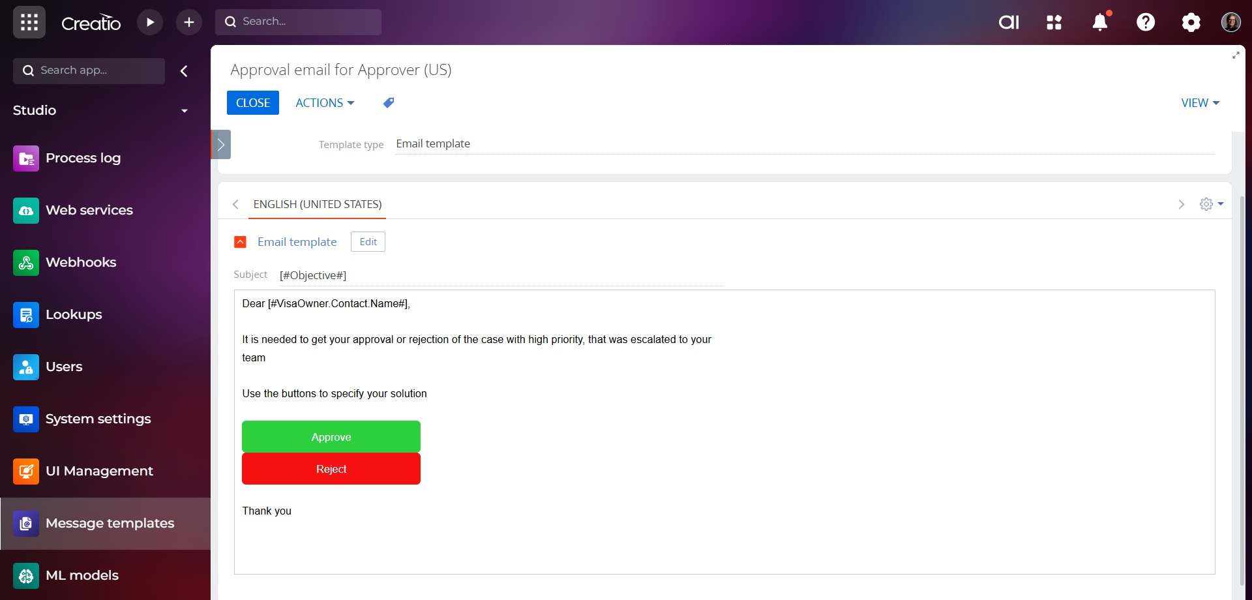
Task: Click the Subject field [#Objective#]
Action: [x=501, y=276]
